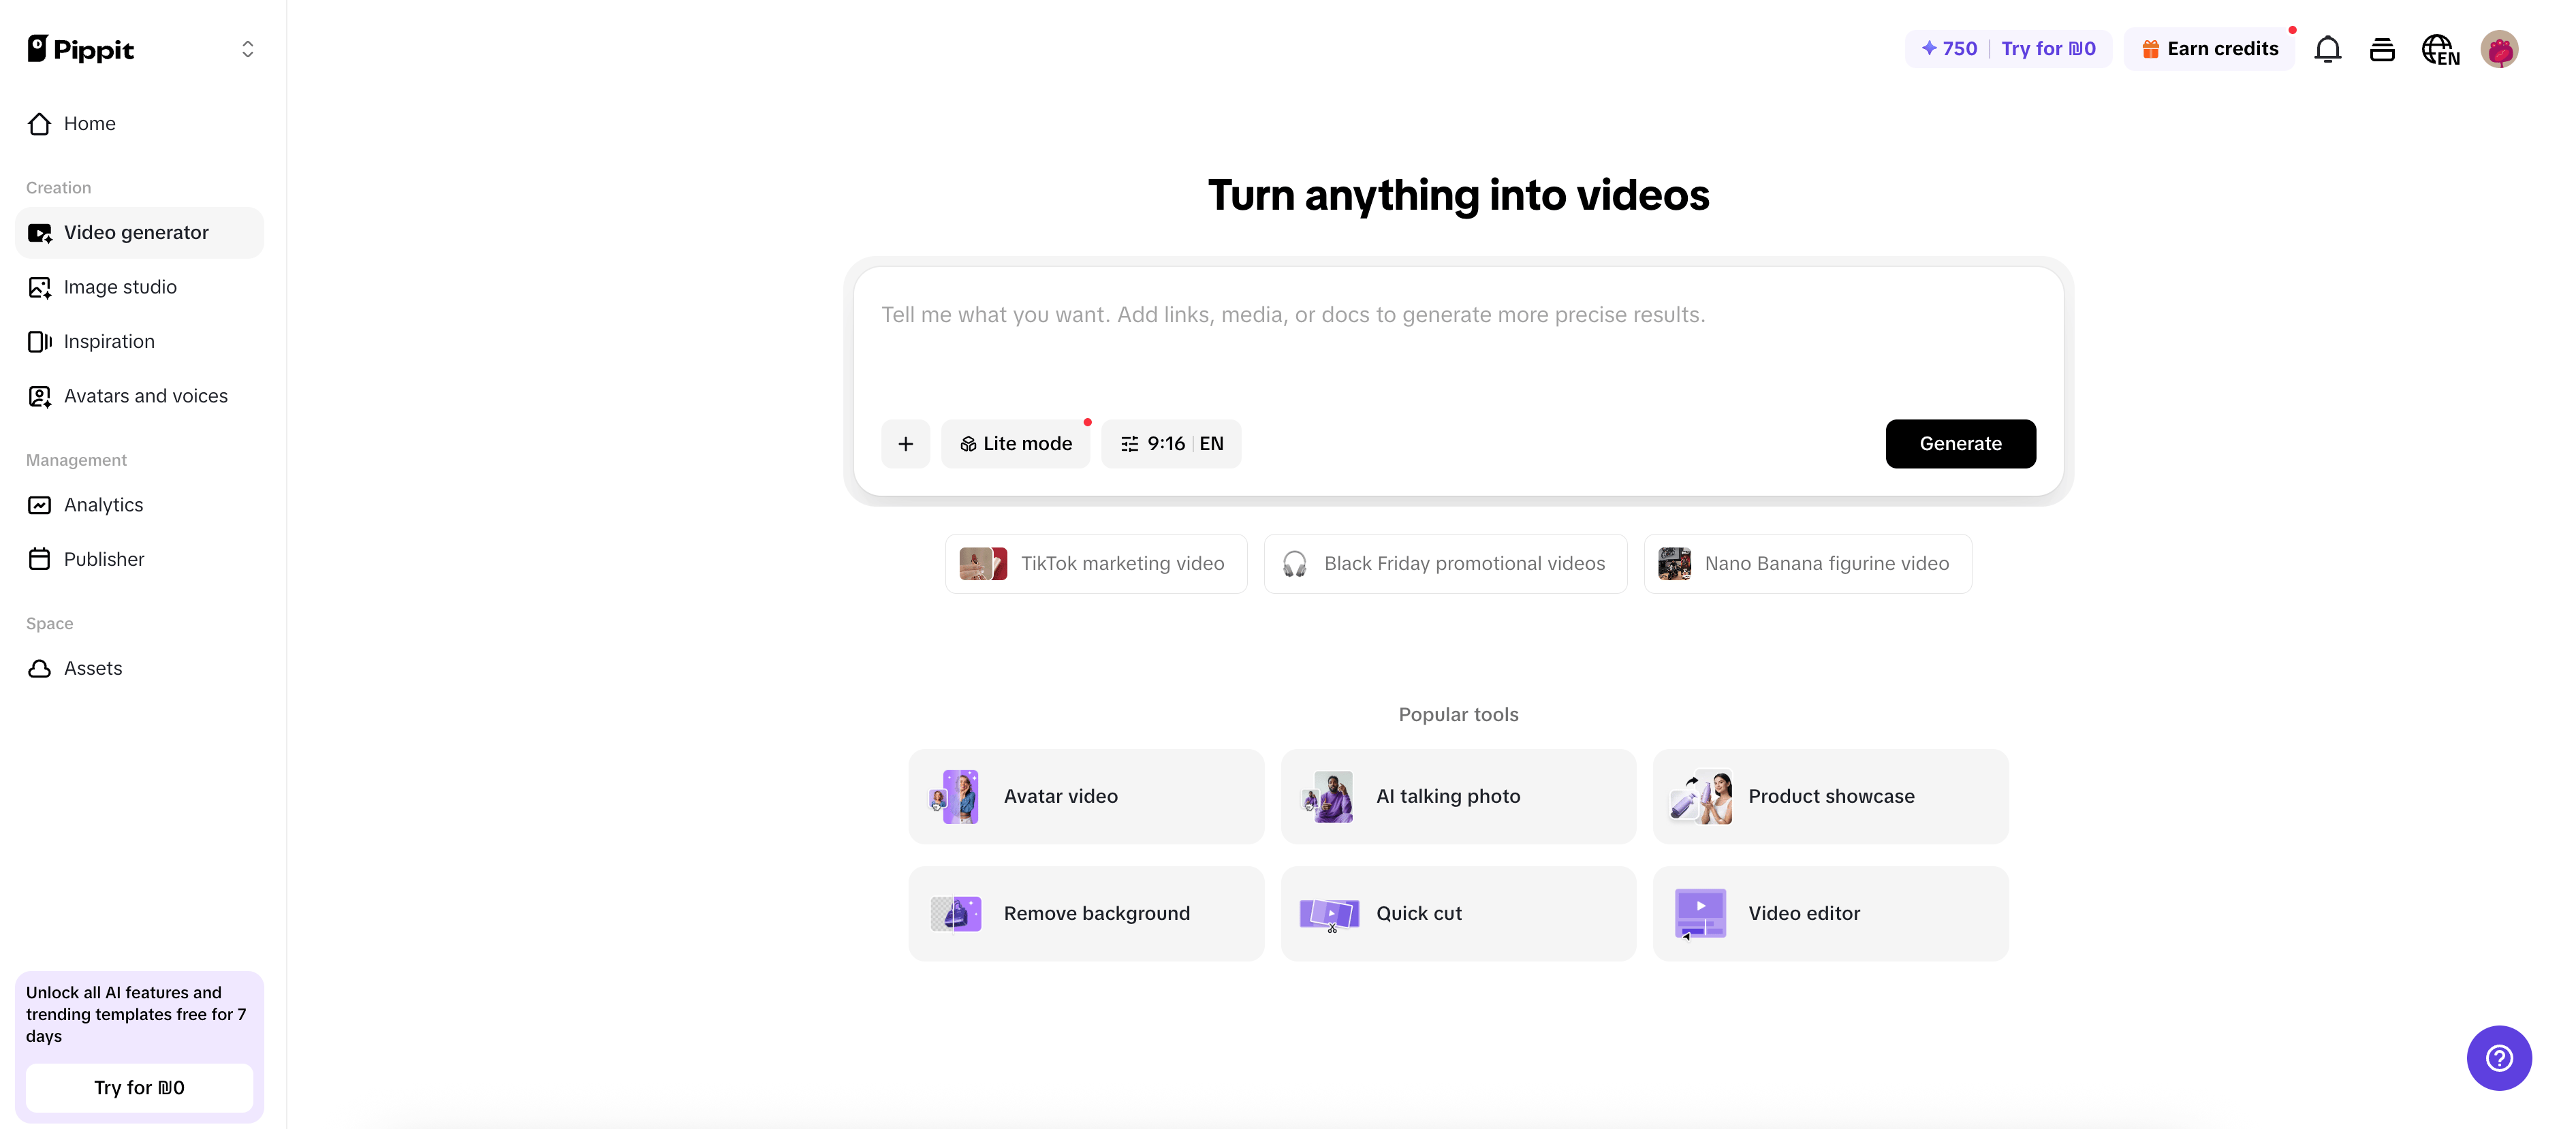This screenshot has width=2576, height=1129.
Task: Click the Pippit logo
Action: coord(81,49)
